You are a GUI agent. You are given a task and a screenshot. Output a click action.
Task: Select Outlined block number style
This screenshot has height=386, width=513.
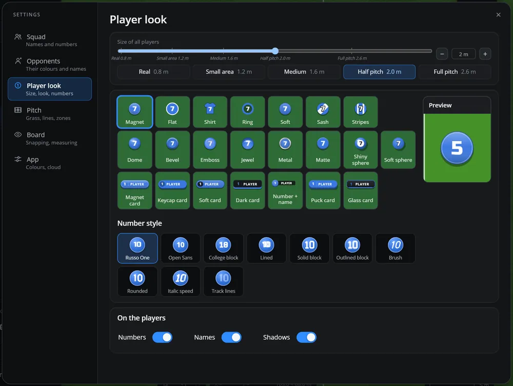tap(352, 248)
